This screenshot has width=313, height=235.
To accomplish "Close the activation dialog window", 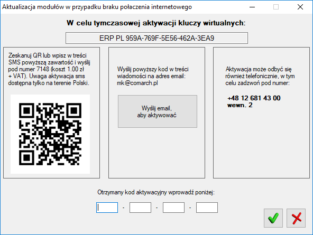I will 300,7.
